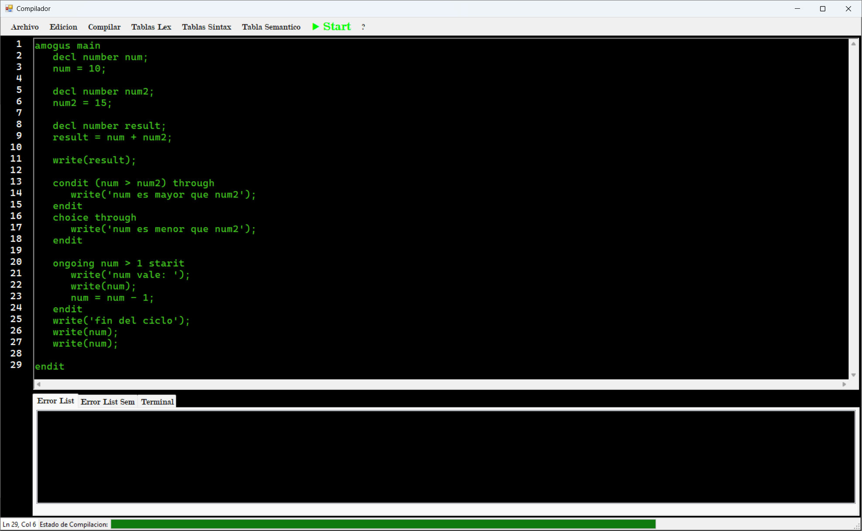Click the left arrow of horizontal scrollbar
862x531 pixels.
[x=38, y=384]
